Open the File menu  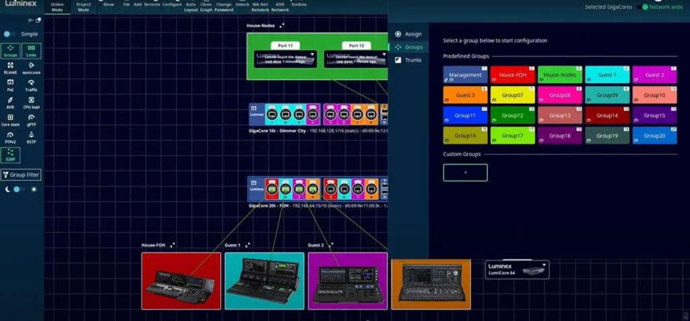tap(126, 5)
